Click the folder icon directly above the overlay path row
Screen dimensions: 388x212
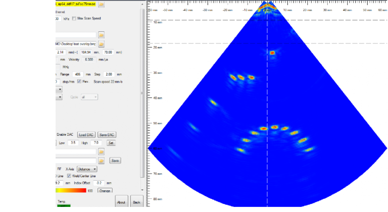click(102, 35)
